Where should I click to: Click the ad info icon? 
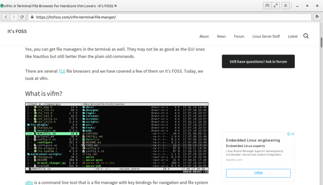[288, 134]
